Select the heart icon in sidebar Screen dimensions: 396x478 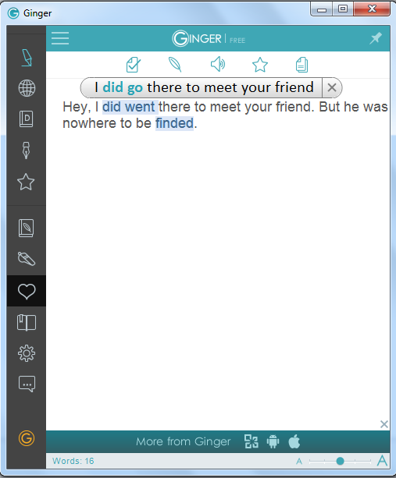[27, 291]
